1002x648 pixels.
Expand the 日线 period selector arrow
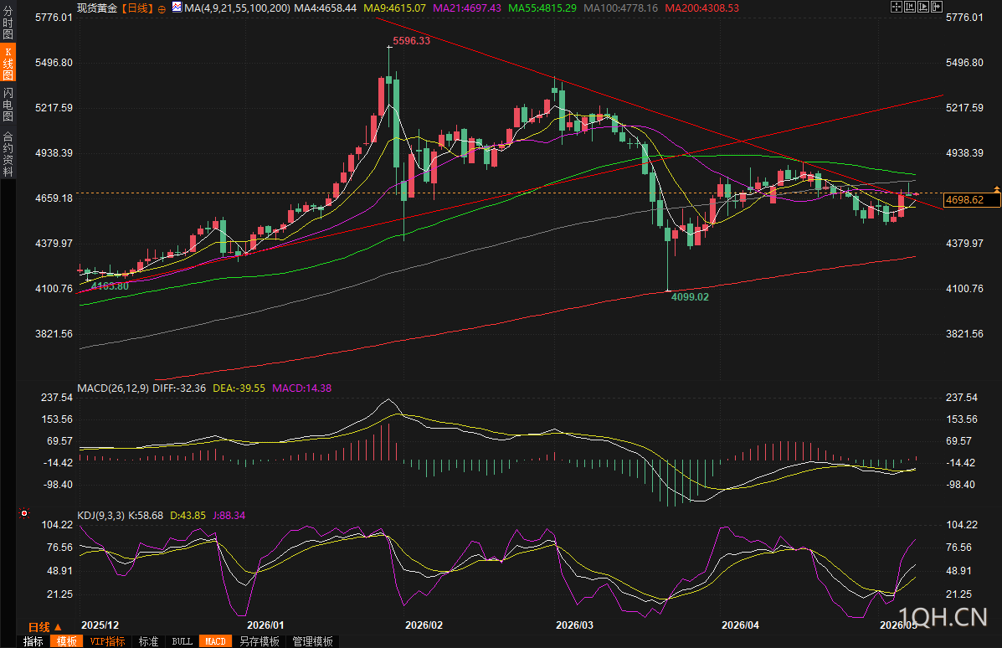click(x=58, y=627)
